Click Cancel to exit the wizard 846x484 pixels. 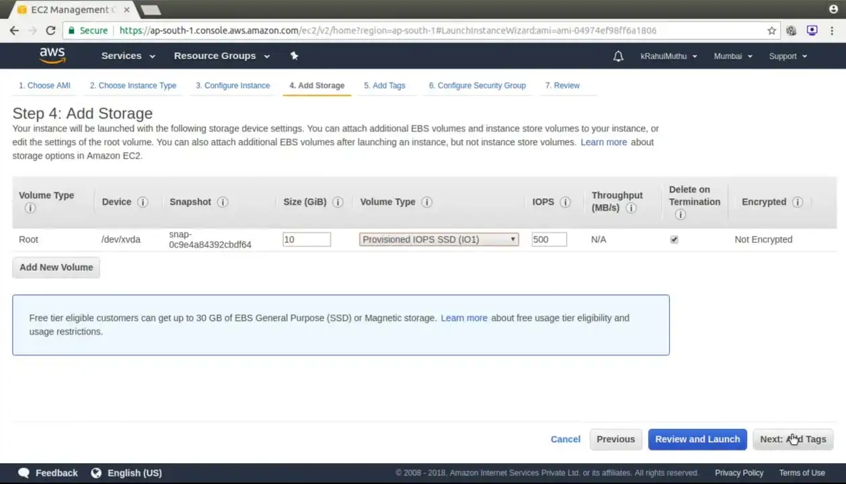[x=566, y=439]
